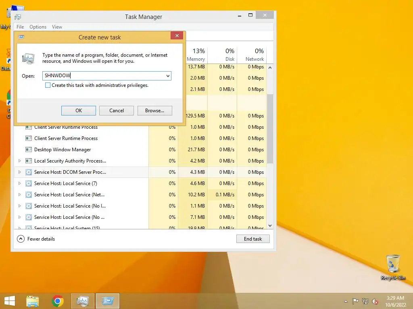
Task: Click Action Center flag tray icon
Action: [x=355, y=301]
